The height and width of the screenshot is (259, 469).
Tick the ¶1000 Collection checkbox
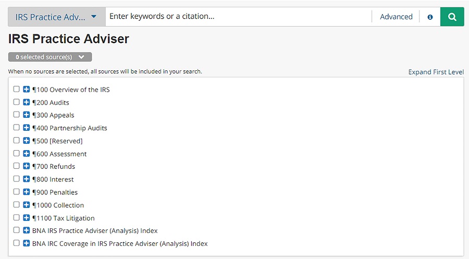(17, 205)
